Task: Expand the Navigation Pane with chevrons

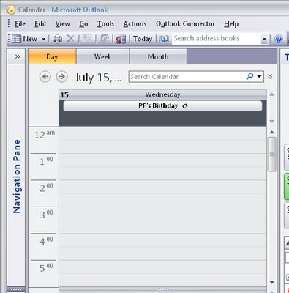Action: tap(18, 56)
